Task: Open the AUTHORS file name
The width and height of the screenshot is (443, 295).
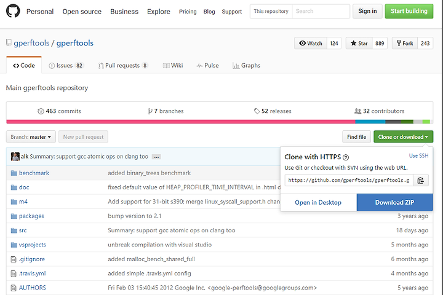Action: (x=32, y=288)
